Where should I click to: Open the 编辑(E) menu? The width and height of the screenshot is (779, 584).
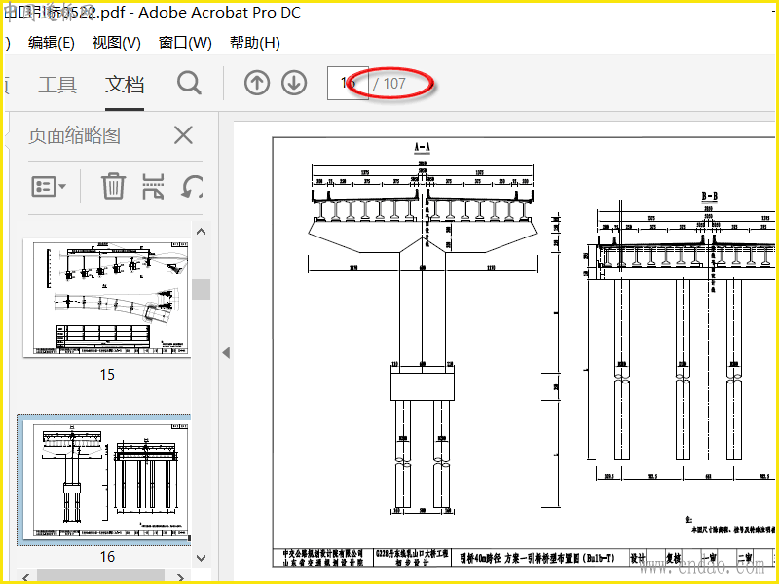pos(52,43)
